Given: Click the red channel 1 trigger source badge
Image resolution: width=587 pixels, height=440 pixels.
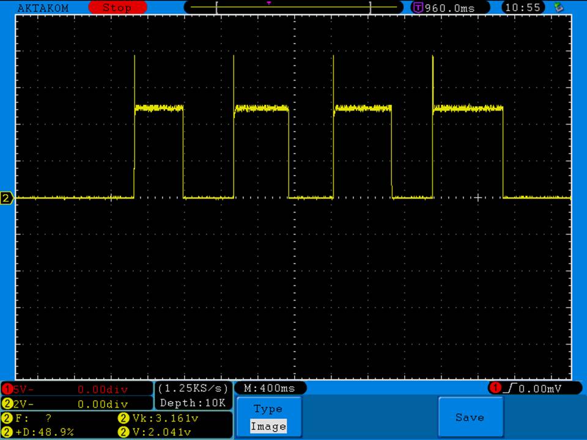Looking at the screenshot, I should [x=495, y=388].
